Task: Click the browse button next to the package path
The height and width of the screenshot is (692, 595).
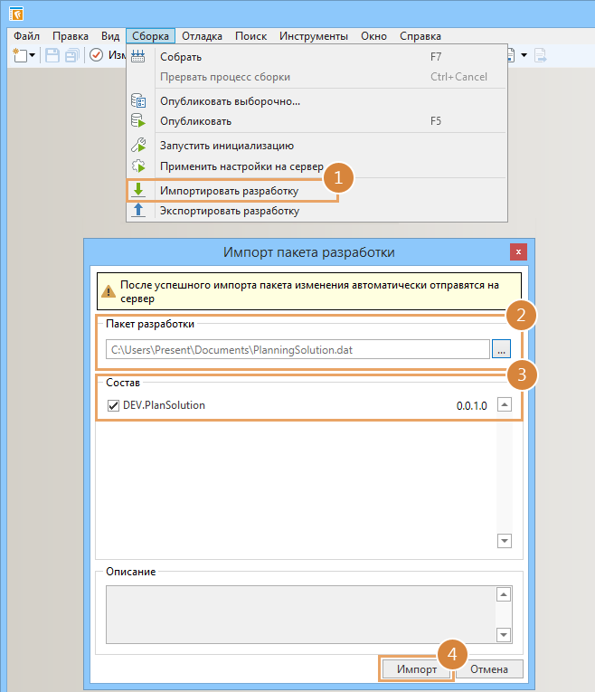Action: (502, 349)
